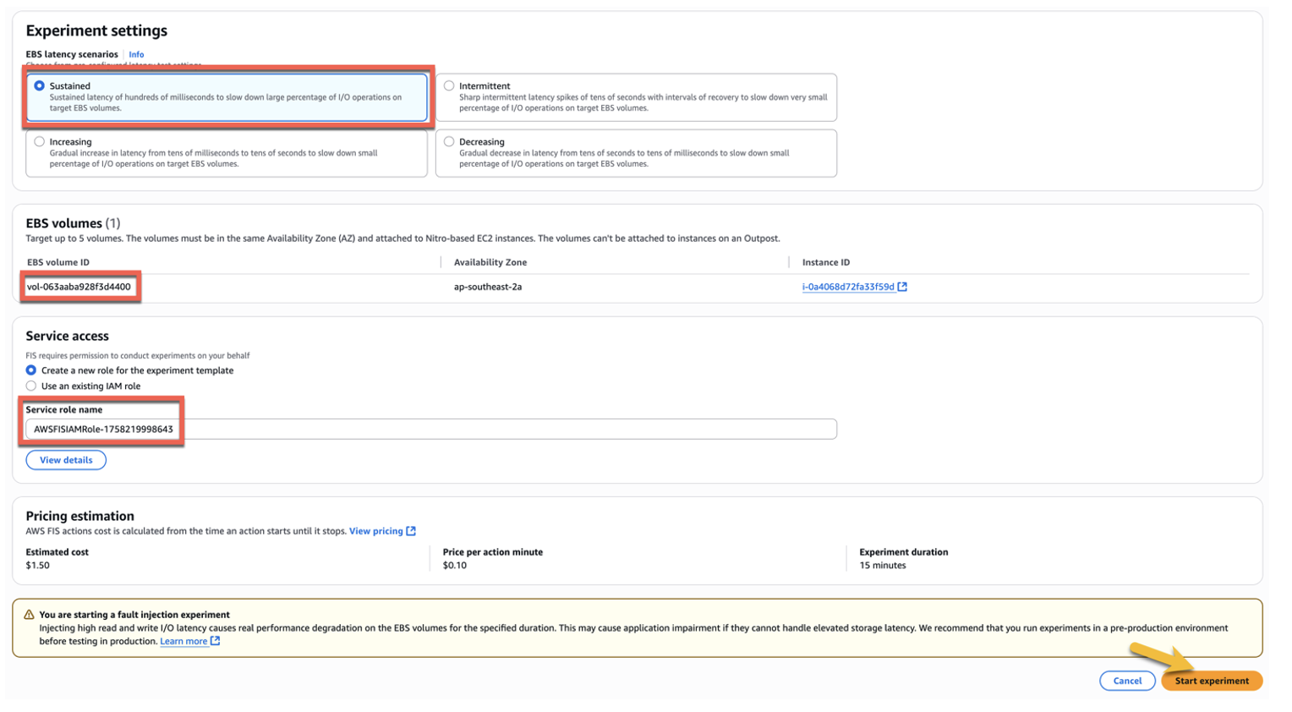The image size is (1292, 712).
Task: Click the external link icon after View pricing
Action: pos(412,531)
